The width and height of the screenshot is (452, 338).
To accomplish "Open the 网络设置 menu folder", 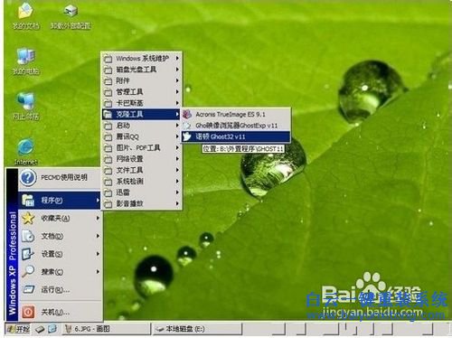I will click(141, 159).
